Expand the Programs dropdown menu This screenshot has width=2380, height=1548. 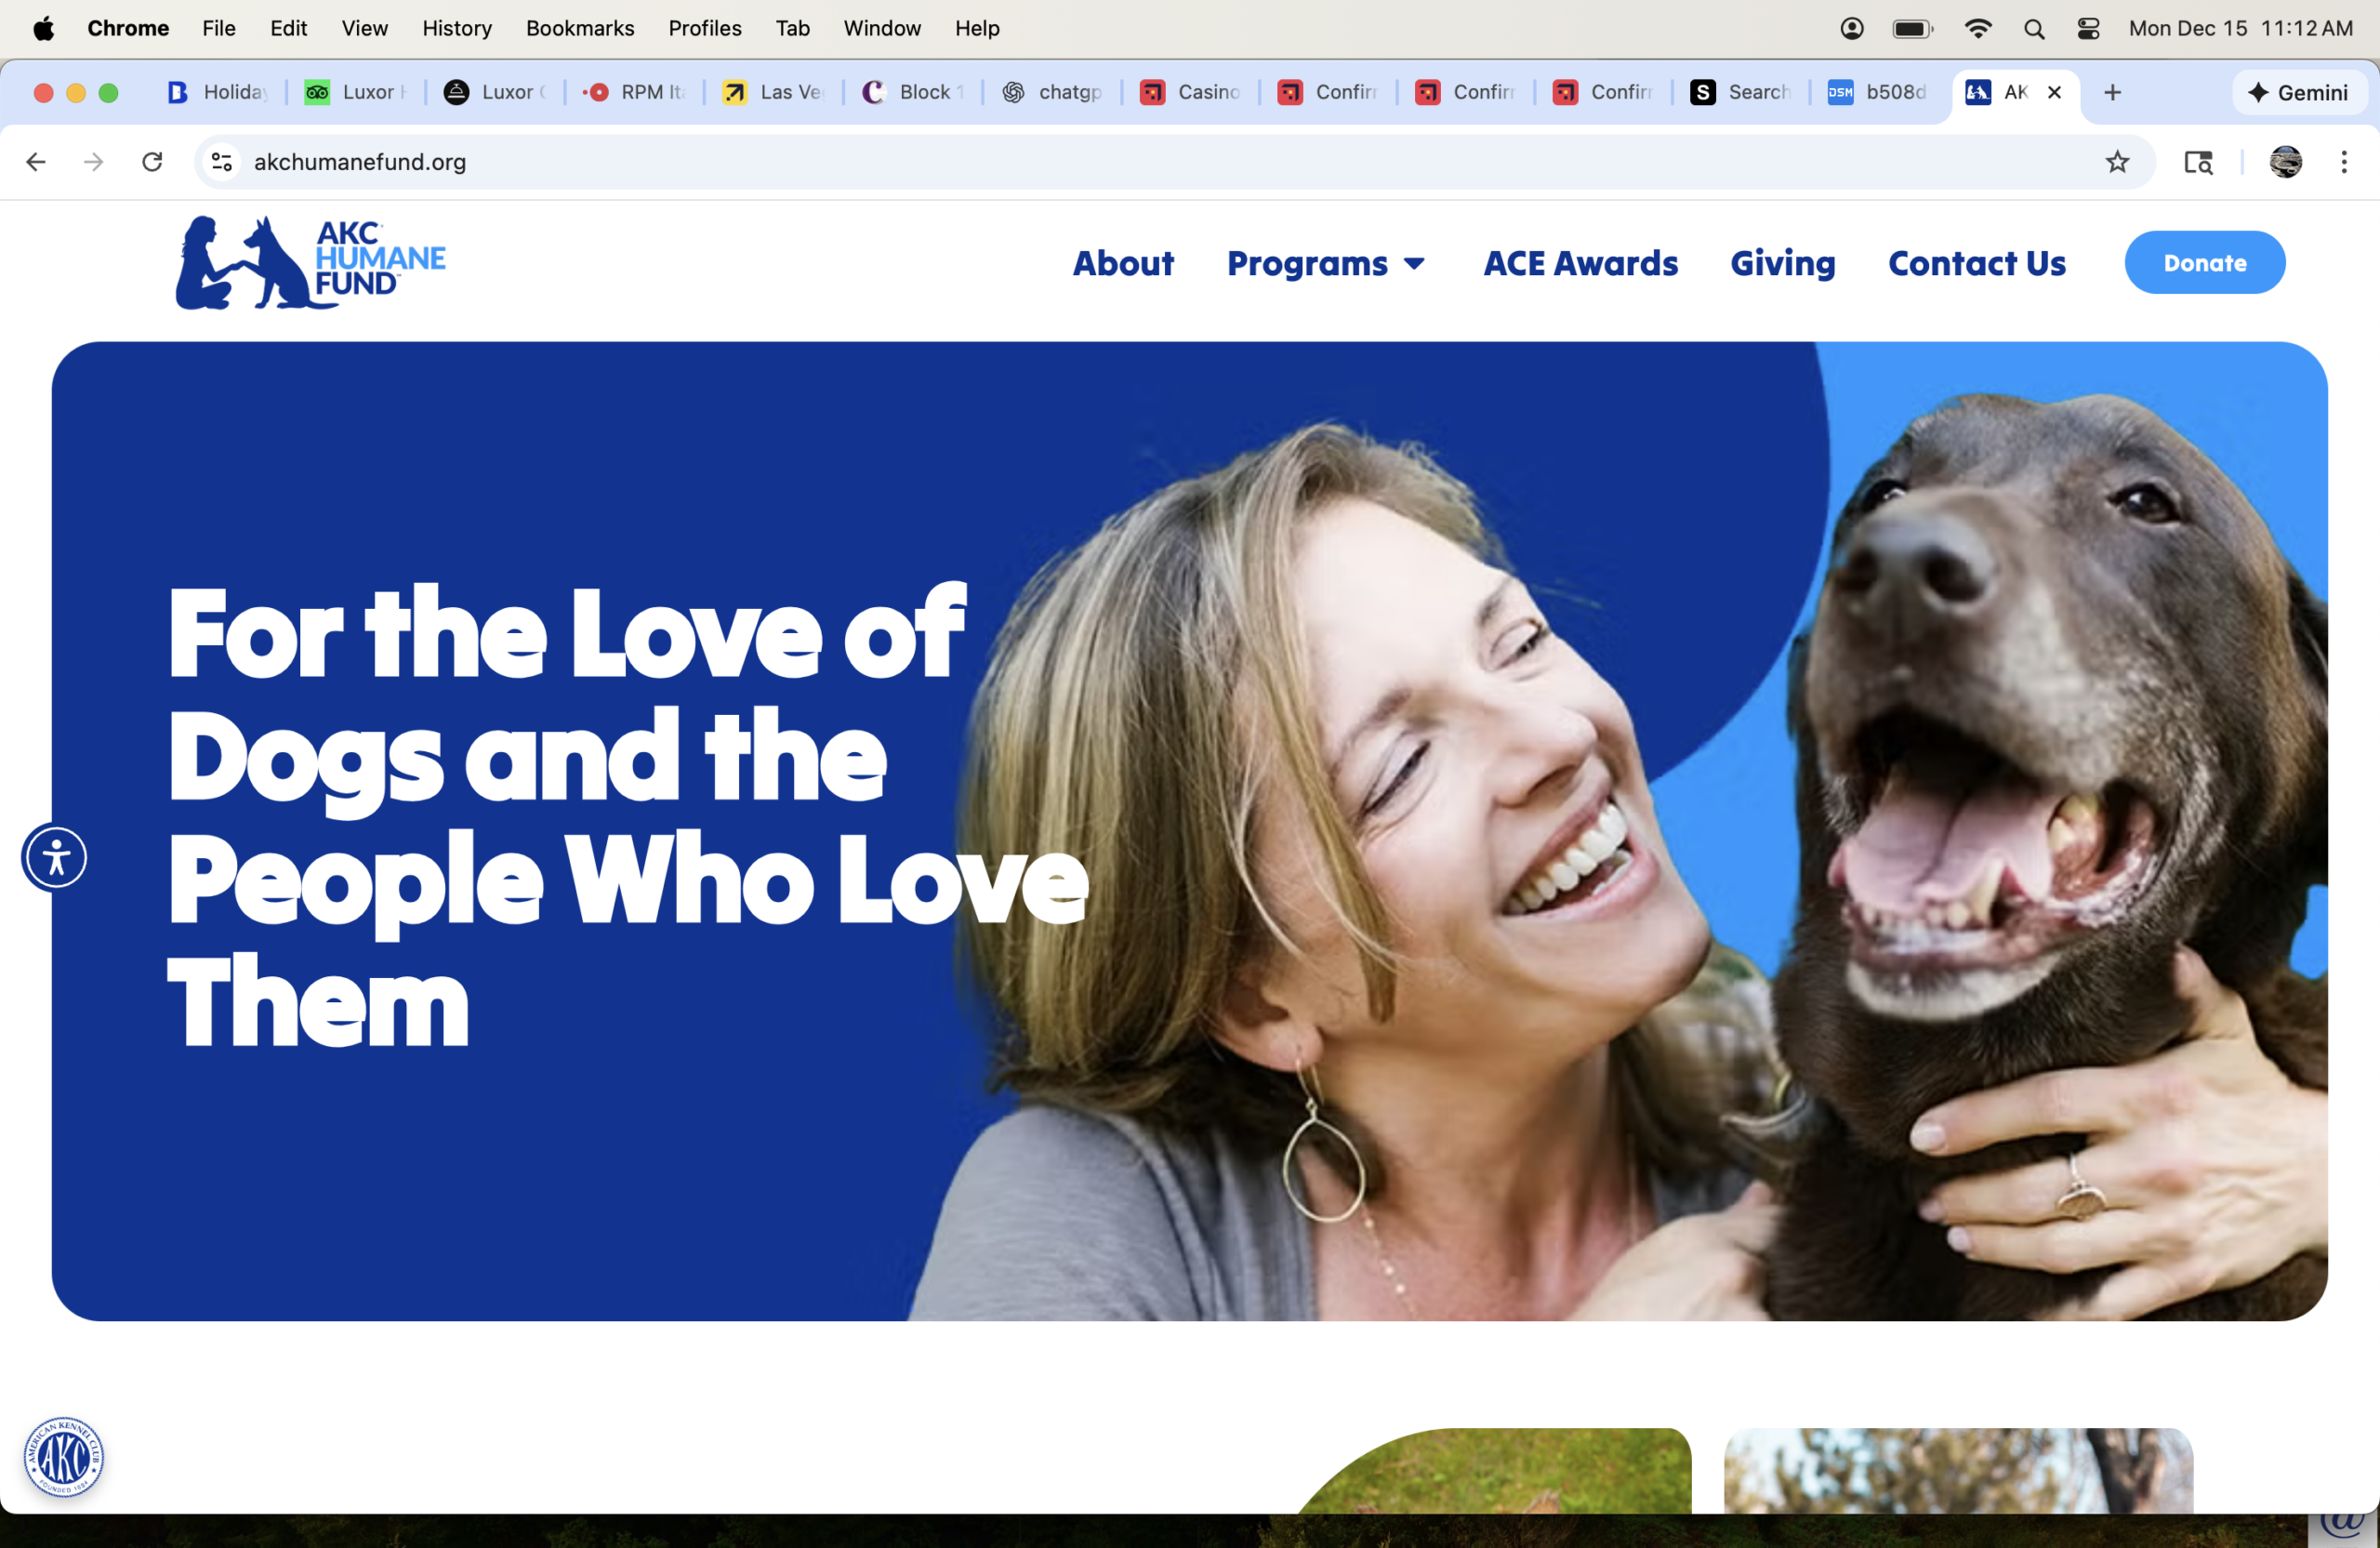[1326, 263]
